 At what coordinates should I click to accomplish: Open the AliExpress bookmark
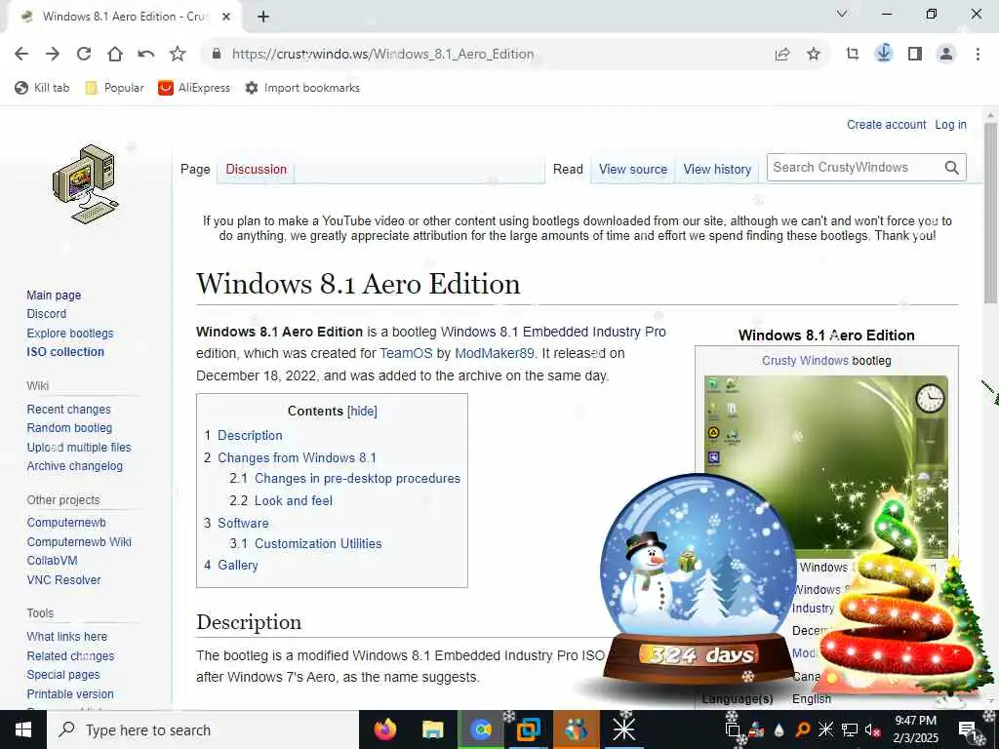point(194,88)
